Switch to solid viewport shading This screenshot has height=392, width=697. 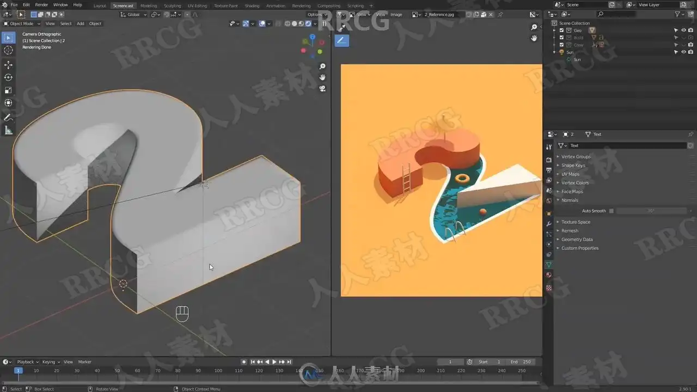(295, 23)
